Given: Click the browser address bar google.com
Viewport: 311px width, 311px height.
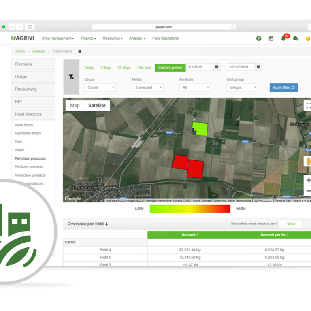Looking at the screenshot, I should pos(164,27).
